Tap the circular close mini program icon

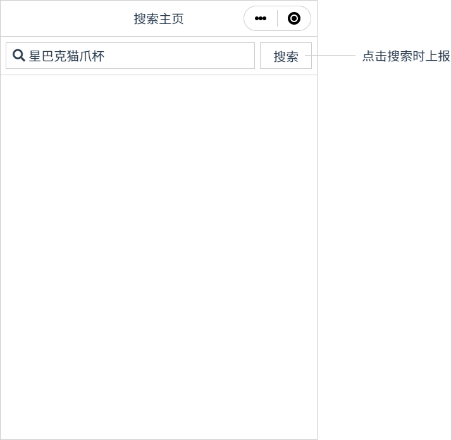293,19
